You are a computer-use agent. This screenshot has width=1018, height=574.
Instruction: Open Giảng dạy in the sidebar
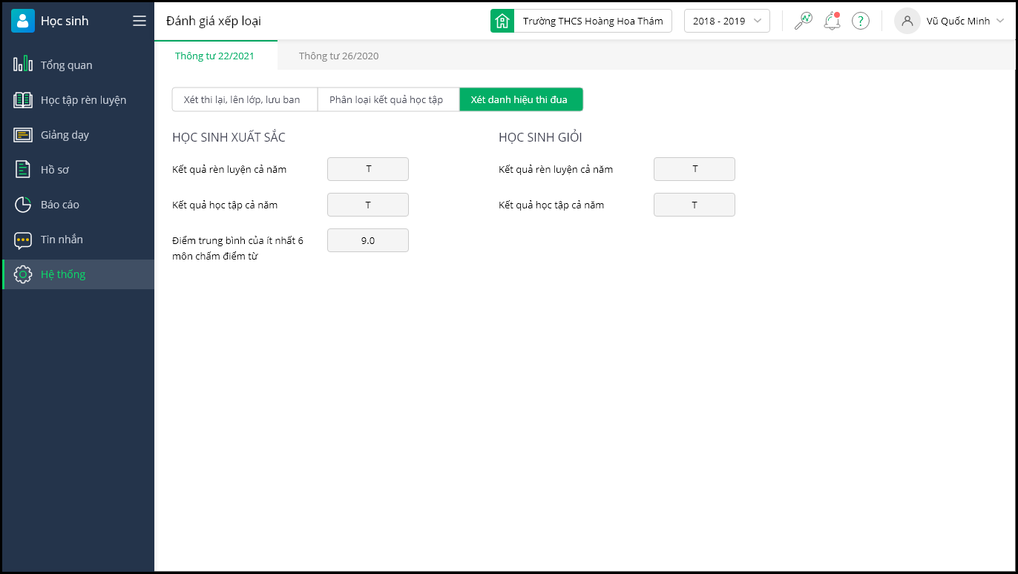[x=79, y=134]
